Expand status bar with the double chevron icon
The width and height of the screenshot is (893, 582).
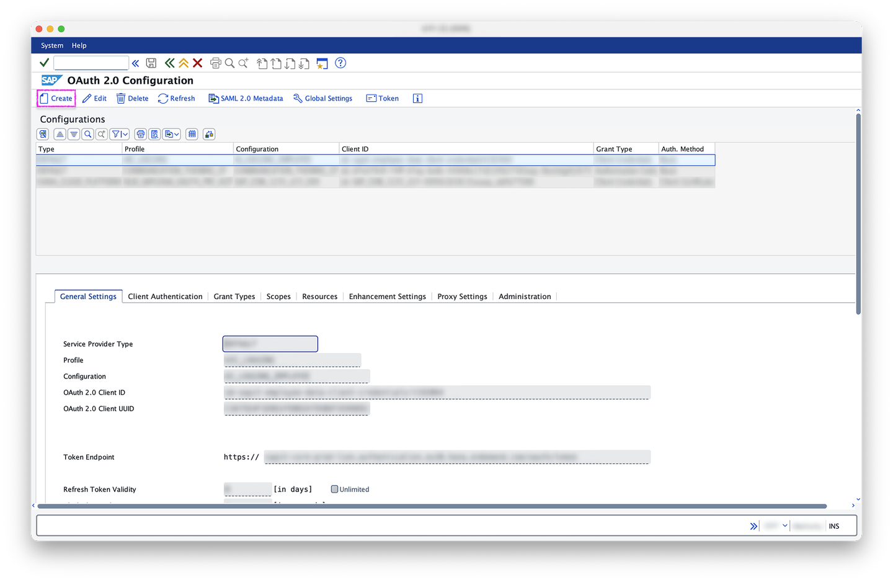tap(753, 526)
